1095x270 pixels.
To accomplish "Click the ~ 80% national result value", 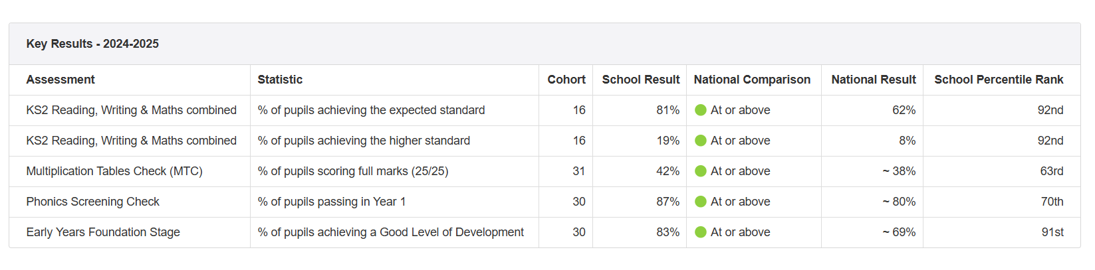I will coord(899,202).
